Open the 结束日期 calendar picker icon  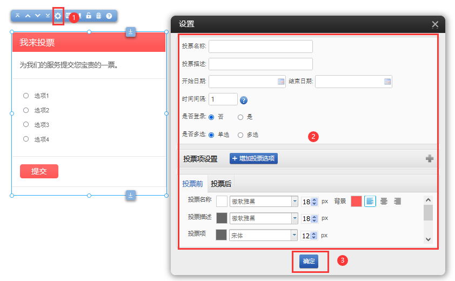[x=387, y=82]
